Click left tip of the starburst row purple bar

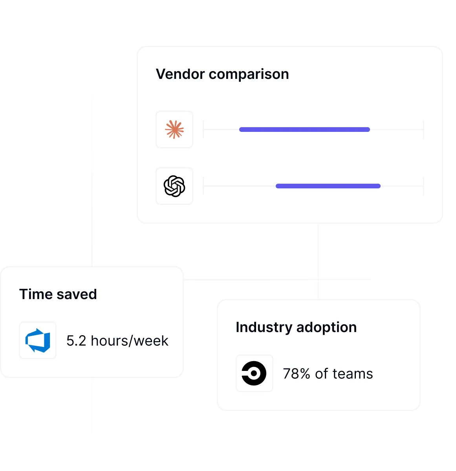pyautogui.click(x=241, y=130)
